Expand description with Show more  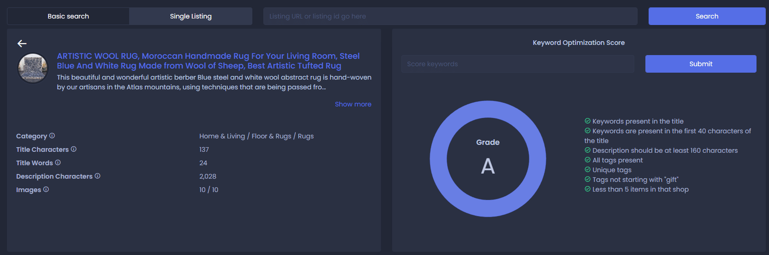coord(353,104)
